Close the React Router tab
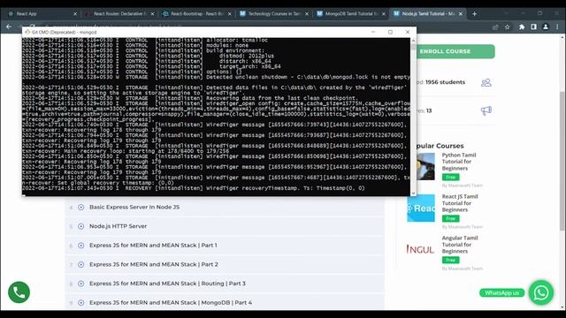 pyautogui.click(x=152, y=14)
